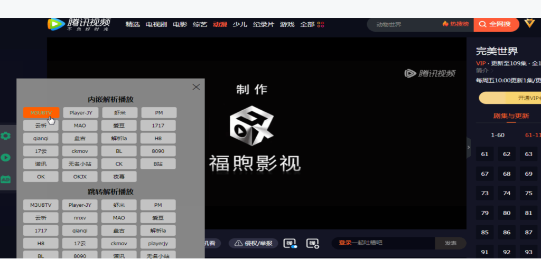Choose 虾米 under 内嵌解析播放
Screen dimensions: 541x259
(x=119, y=113)
